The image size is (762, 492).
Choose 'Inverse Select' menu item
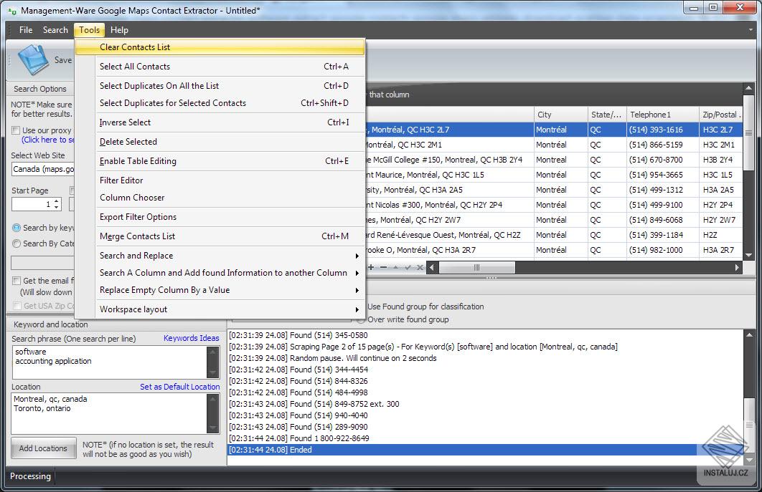click(220, 122)
